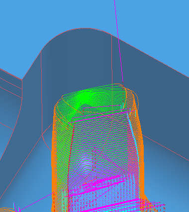Screen dimensions: 189x212
Task: Pick the vertical edge line beneath the magenta rapid
Action: point(112,60)
